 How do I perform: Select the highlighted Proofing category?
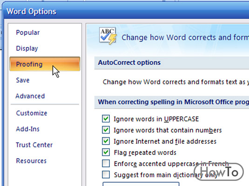click(45, 64)
